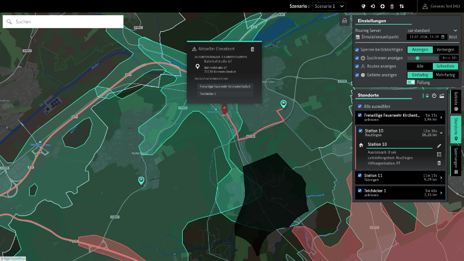Select the Mehrfarbig option for Gebiete
464x261 pixels.
click(x=446, y=75)
